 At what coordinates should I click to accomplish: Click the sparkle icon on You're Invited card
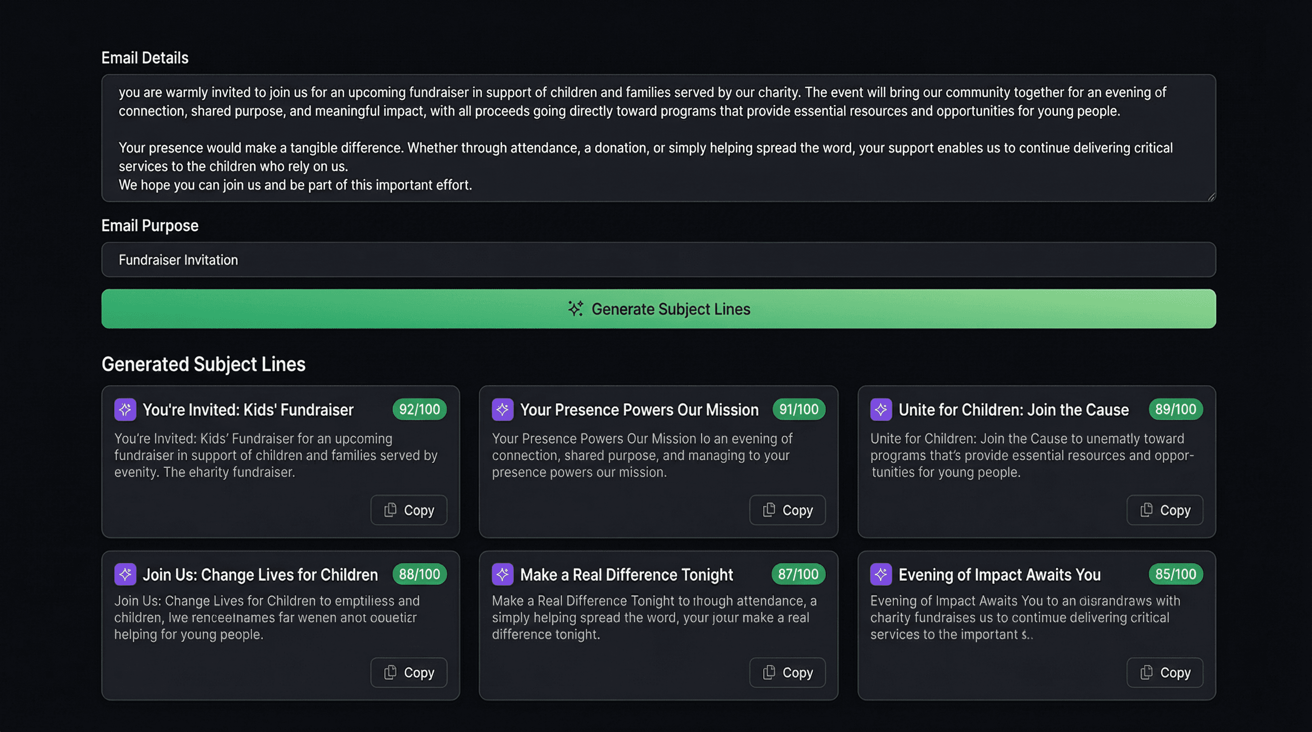[x=125, y=409]
